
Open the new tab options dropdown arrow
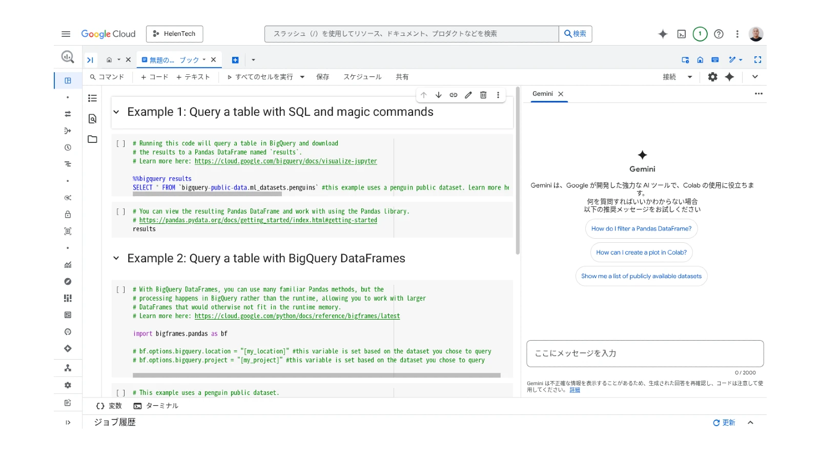point(253,60)
